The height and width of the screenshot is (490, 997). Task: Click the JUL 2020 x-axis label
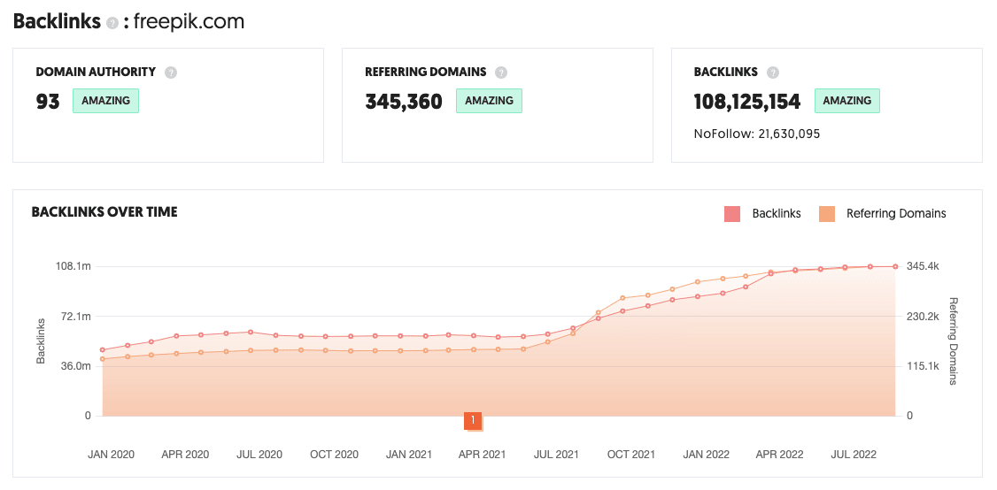tap(259, 455)
